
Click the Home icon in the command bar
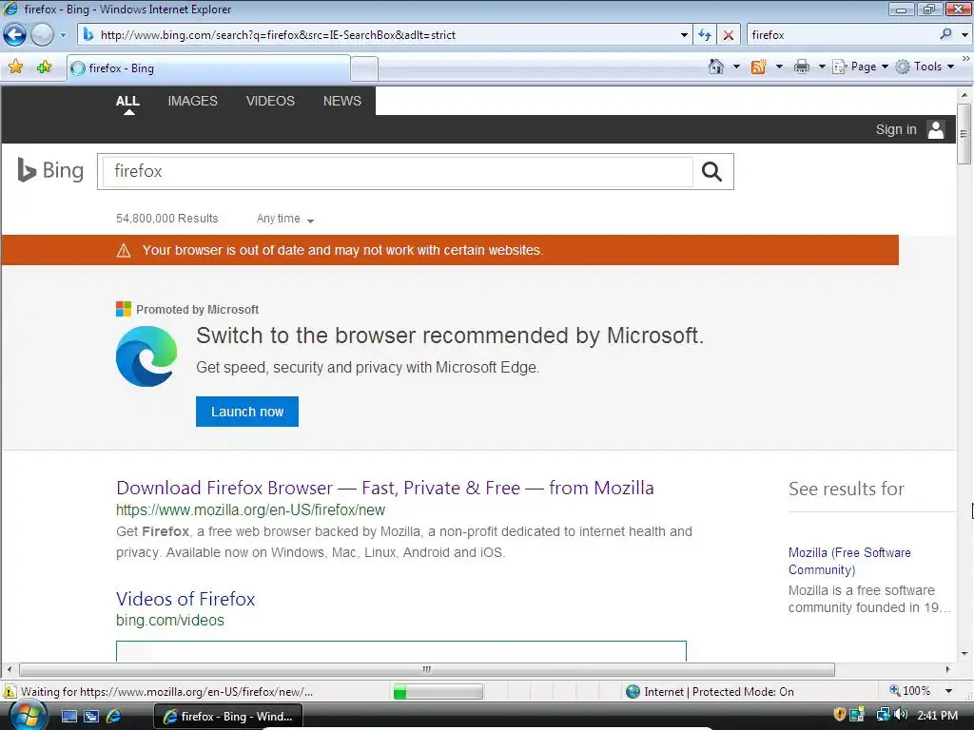click(x=716, y=67)
